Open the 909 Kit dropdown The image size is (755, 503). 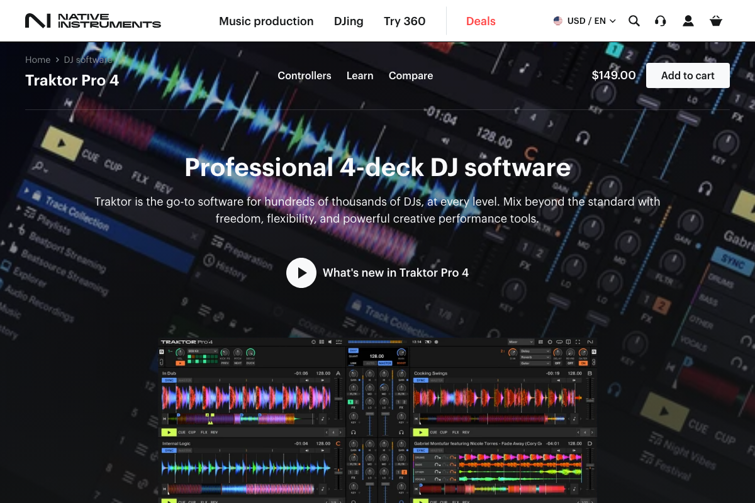coord(203,351)
